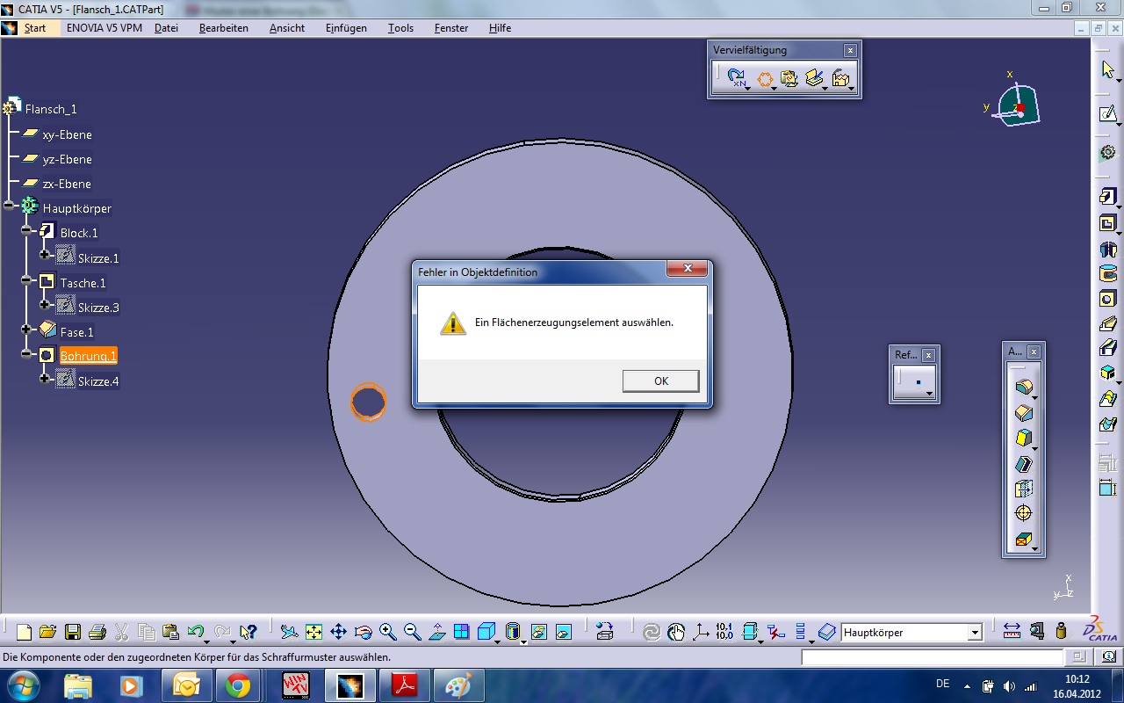Open the Hauptkörper body dropdown

pyautogui.click(x=975, y=633)
